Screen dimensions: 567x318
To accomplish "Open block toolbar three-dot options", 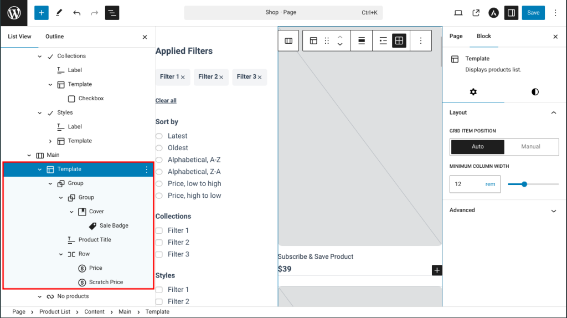I will [x=421, y=40].
